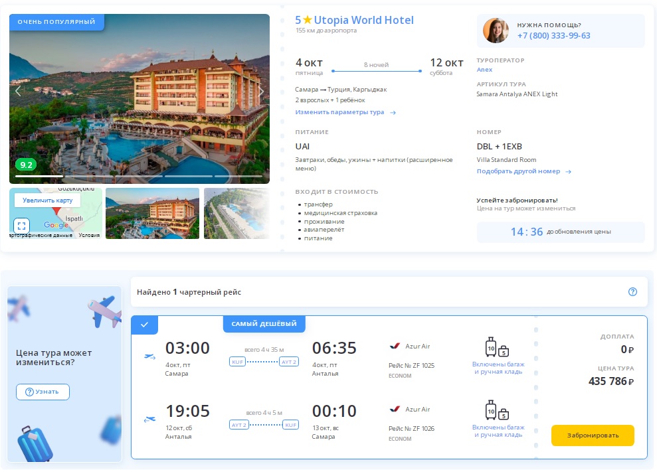Click the Узнать button

[x=43, y=392]
